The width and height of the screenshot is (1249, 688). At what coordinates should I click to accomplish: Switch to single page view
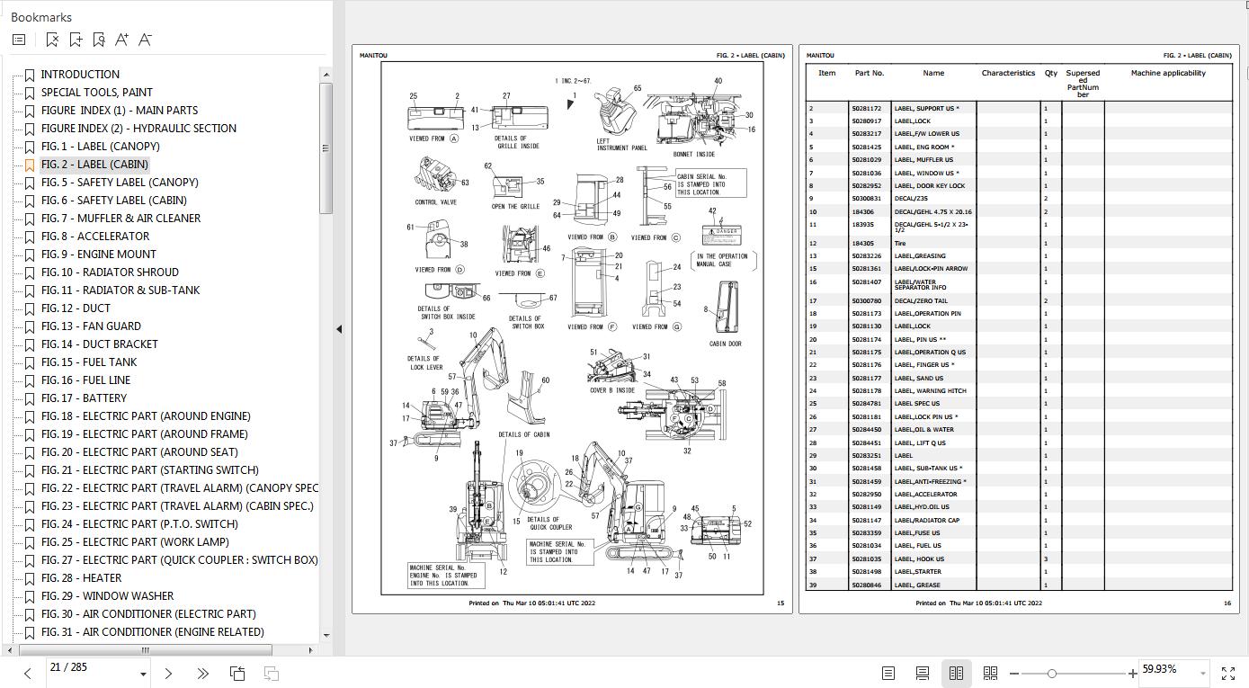coord(888,673)
